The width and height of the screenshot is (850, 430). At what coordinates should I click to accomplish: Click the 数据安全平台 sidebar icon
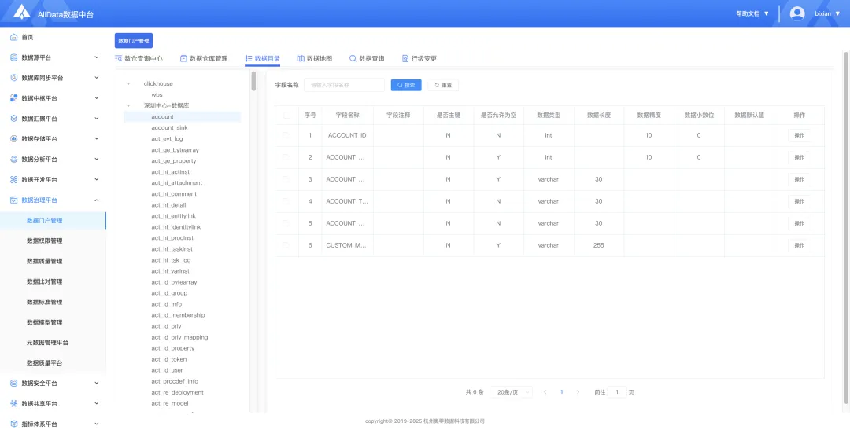[x=14, y=384]
